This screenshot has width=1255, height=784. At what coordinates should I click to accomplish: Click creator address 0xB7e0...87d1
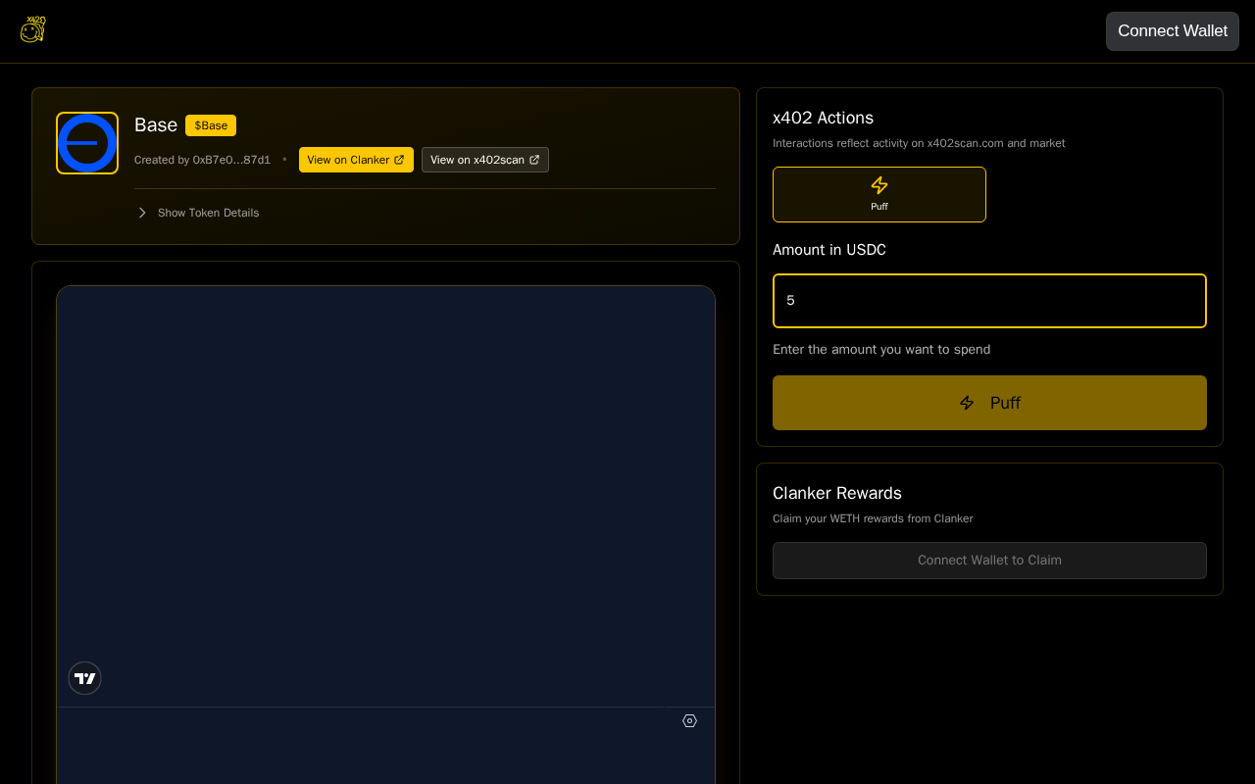click(x=231, y=160)
